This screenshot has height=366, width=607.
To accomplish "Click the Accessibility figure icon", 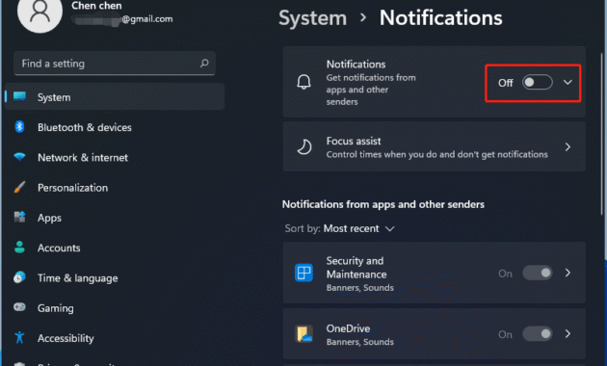I will 19,338.
